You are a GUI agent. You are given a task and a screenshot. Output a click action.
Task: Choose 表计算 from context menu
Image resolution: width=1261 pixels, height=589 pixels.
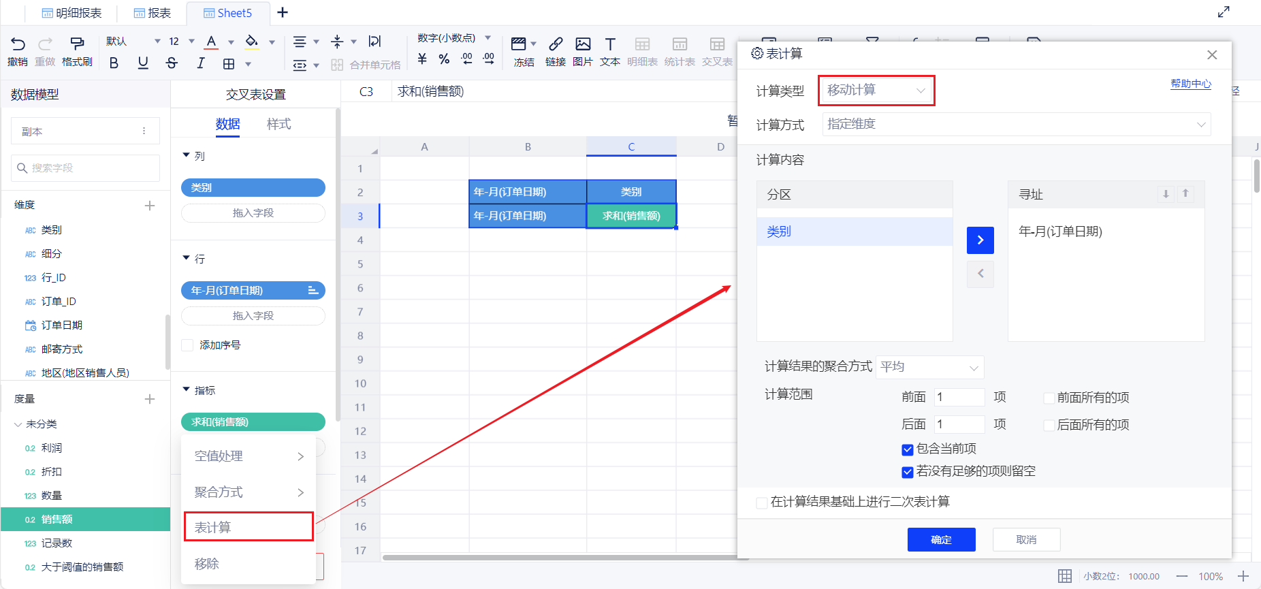tap(249, 527)
